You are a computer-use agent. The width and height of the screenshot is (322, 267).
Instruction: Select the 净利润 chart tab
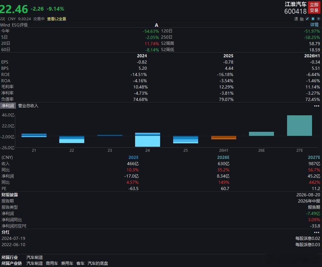tap(7, 106)
